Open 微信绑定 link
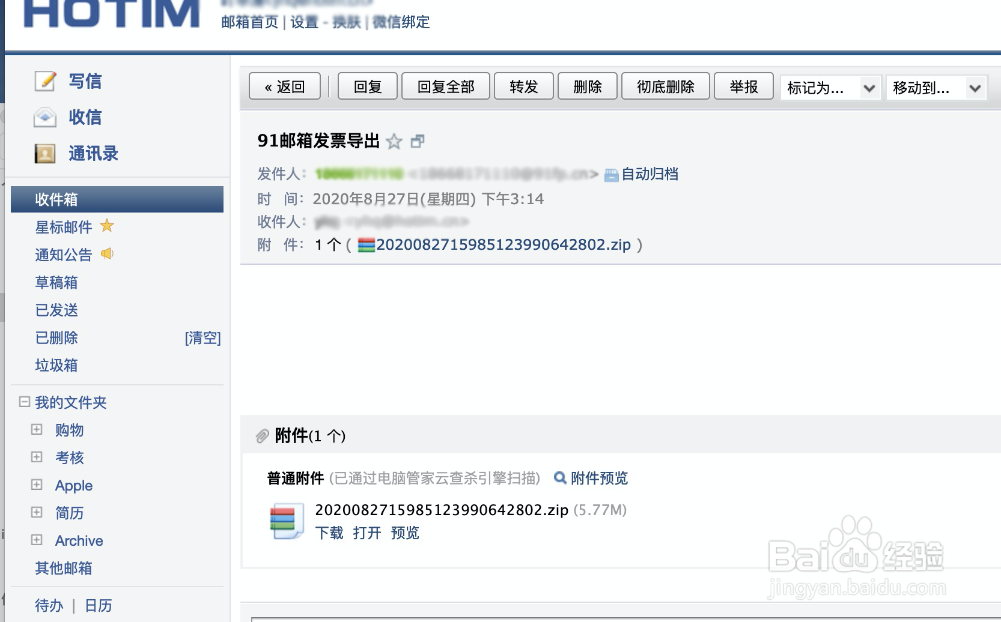Image resolution: width=1001 pixels, height=622 pixels. [401, 22]
